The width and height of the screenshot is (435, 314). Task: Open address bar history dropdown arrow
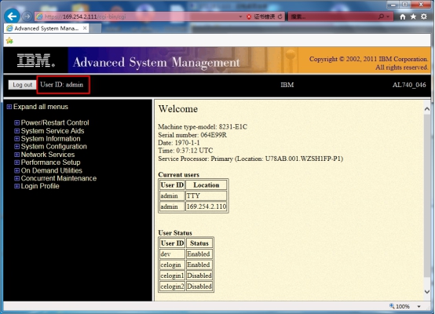click(240, 16)
